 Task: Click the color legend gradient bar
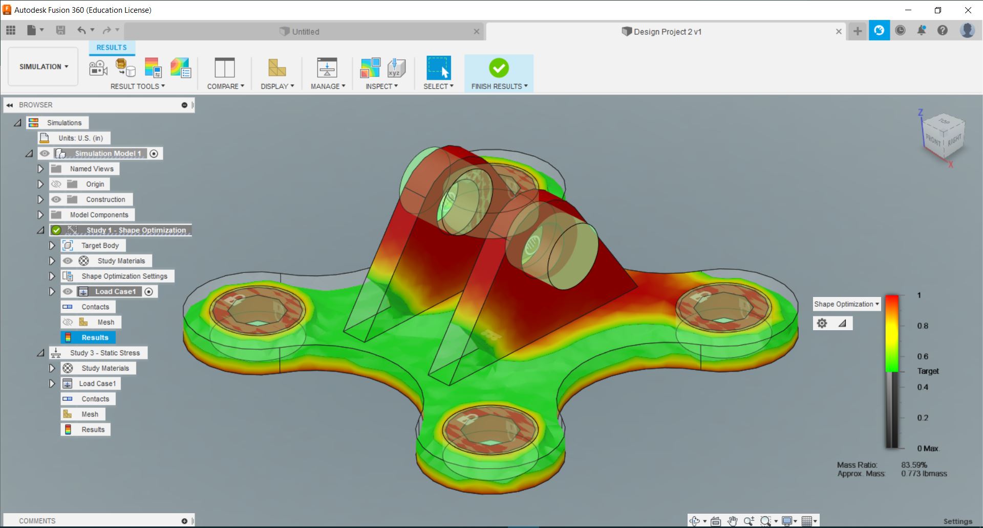(892, 371)
